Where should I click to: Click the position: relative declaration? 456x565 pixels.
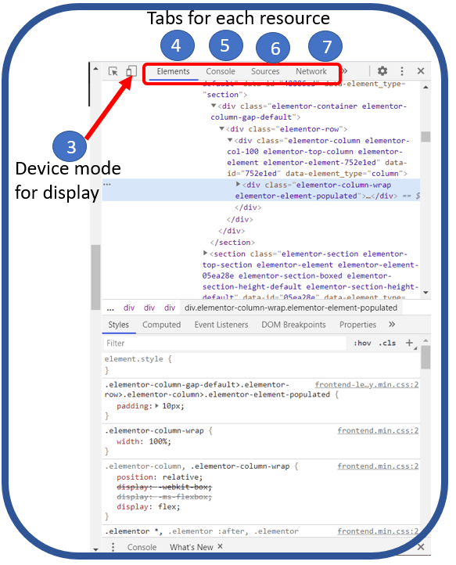tap(160, 477)
